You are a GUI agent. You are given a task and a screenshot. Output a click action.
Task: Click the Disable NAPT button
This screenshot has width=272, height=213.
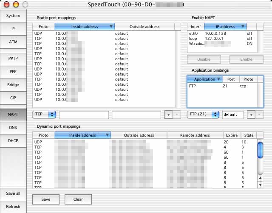[x=204, y=59]
